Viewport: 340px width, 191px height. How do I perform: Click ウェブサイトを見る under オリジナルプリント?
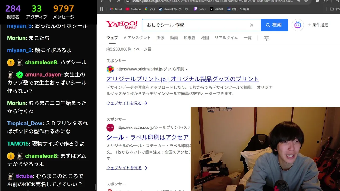click(127, 103)
